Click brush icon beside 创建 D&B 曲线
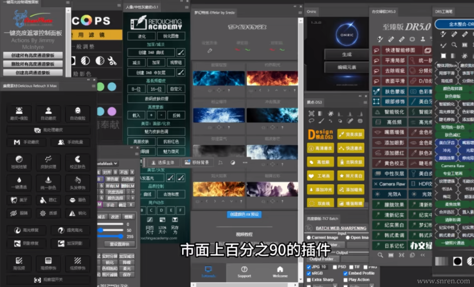 (181, 53)
